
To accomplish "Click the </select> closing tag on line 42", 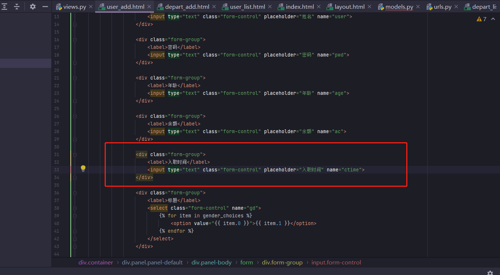I will click(x=160, y=239).
